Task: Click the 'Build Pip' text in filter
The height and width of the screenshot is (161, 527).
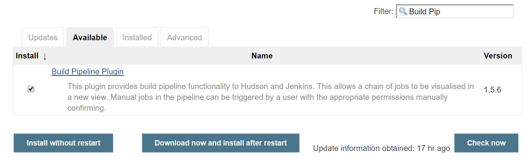Action: 425,12
